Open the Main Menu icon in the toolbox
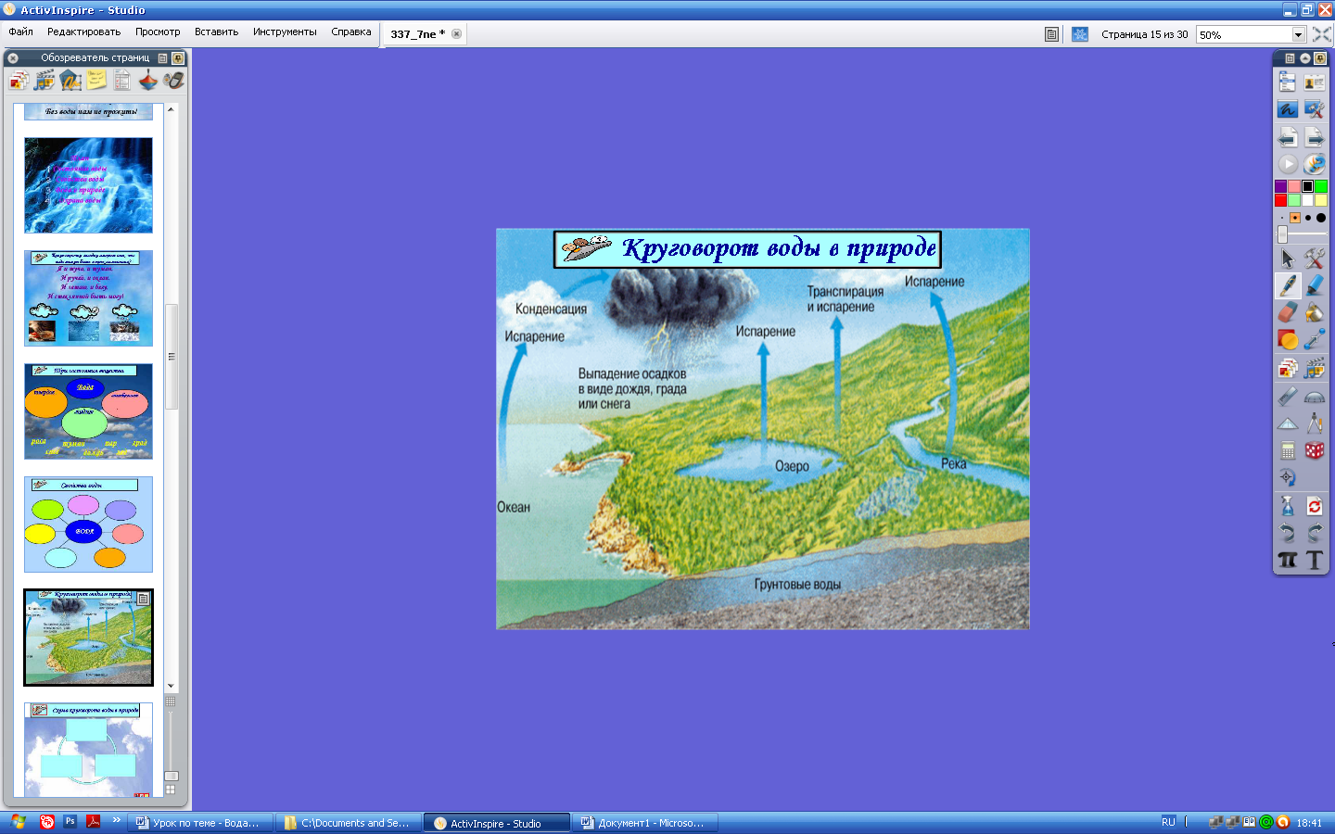Viewport: 1335px width, 834px height. point(1288,82)
